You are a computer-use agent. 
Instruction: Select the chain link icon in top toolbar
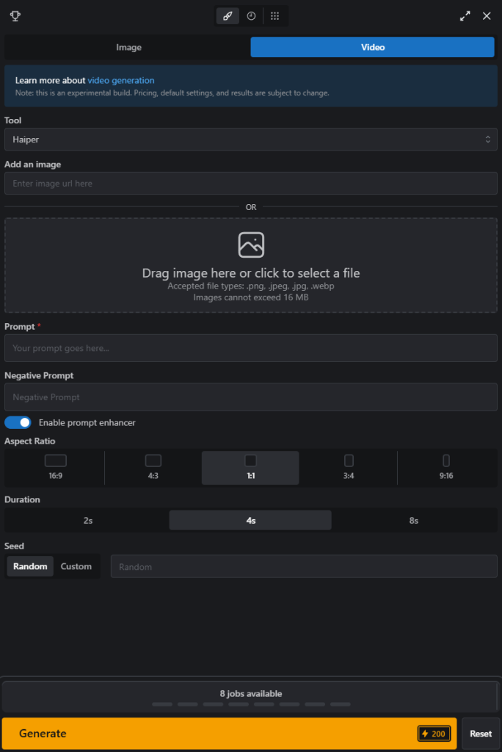227,15
